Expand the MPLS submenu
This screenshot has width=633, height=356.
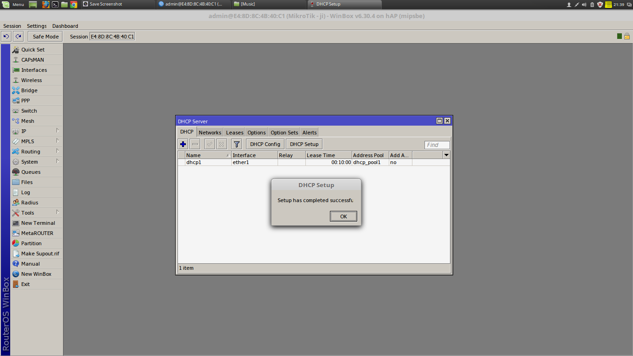37,141
